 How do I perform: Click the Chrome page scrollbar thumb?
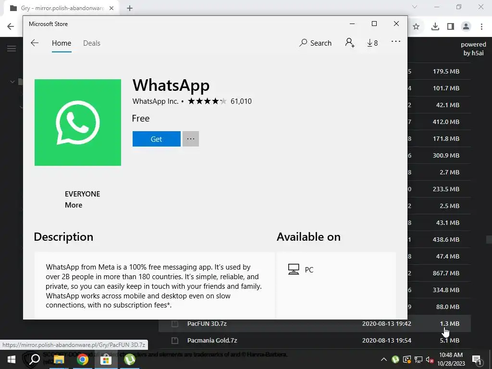(x=489, y=239)
